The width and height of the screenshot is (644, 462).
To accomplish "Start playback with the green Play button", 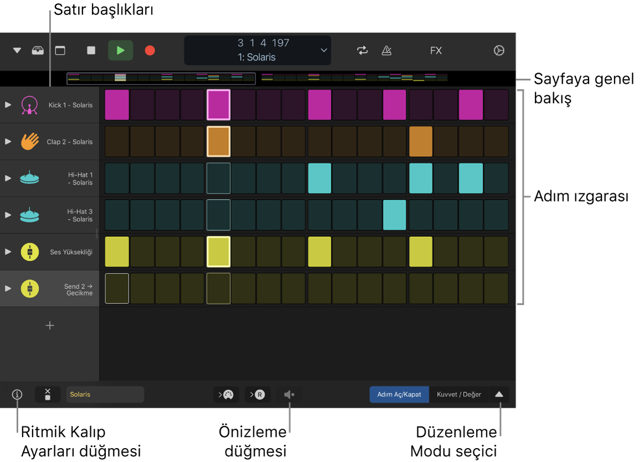I will tap(120, 50).
